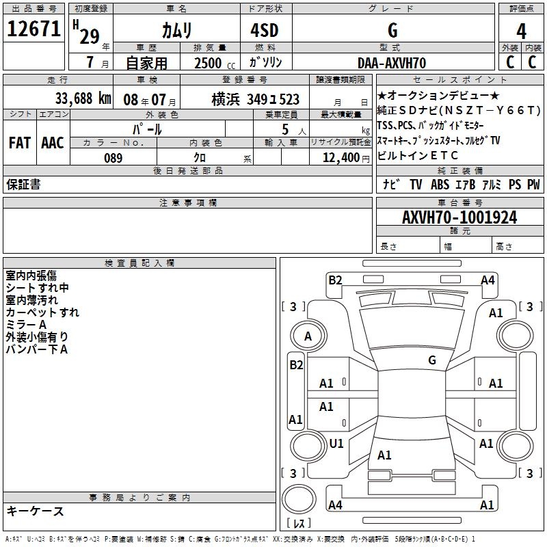This screenshot has height=547, width=547.
Task: Click the A4 mark on rear bumper corner
Action: click(335, 505)
